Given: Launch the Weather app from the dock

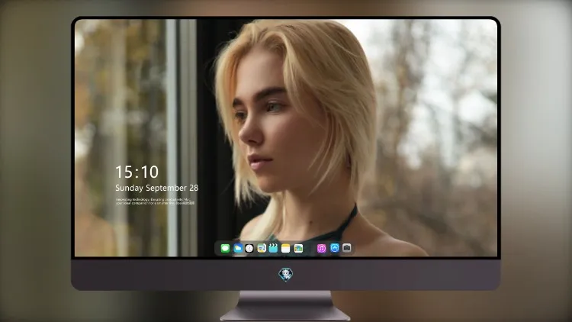Looking at the screenshot, I should pyautogui.click(x=238, y=248).
